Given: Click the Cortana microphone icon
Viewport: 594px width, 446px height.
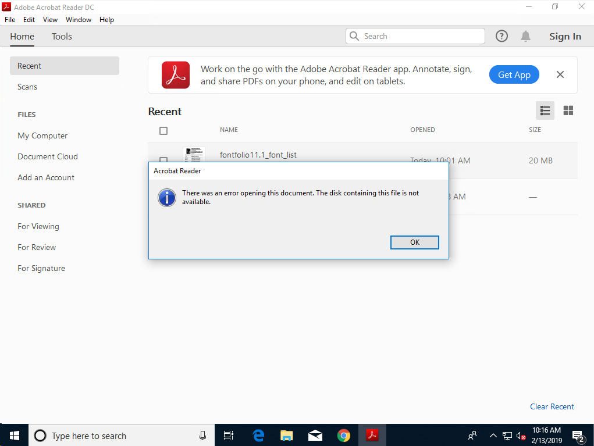Looking at the screenshot, I should tap(202, 436).
